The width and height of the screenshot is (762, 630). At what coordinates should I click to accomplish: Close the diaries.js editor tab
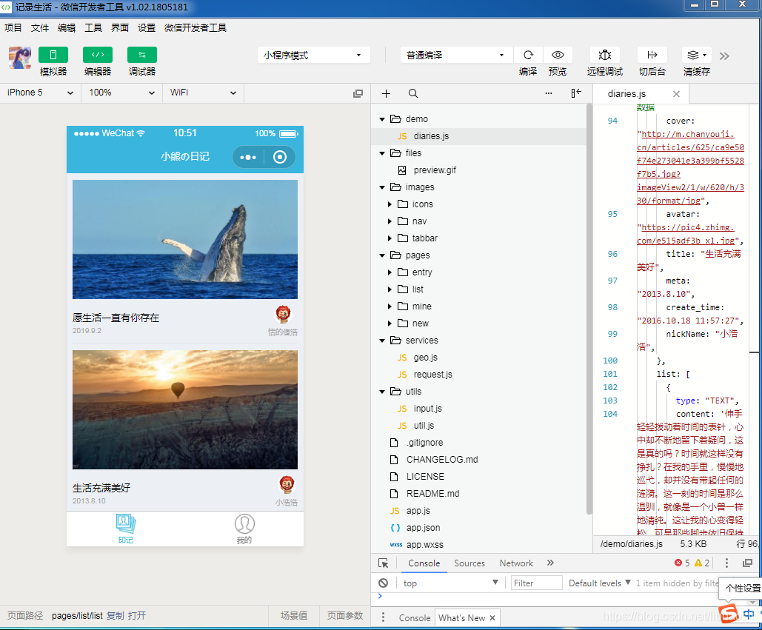click(x=677, y=94)
